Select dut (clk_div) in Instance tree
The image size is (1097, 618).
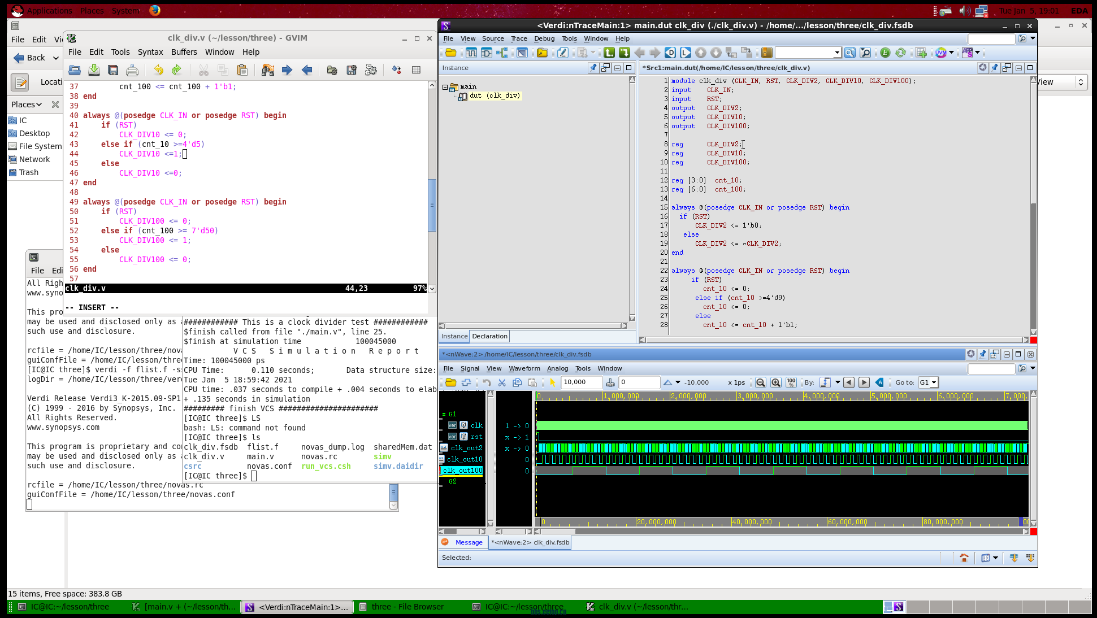pos(495,95)
